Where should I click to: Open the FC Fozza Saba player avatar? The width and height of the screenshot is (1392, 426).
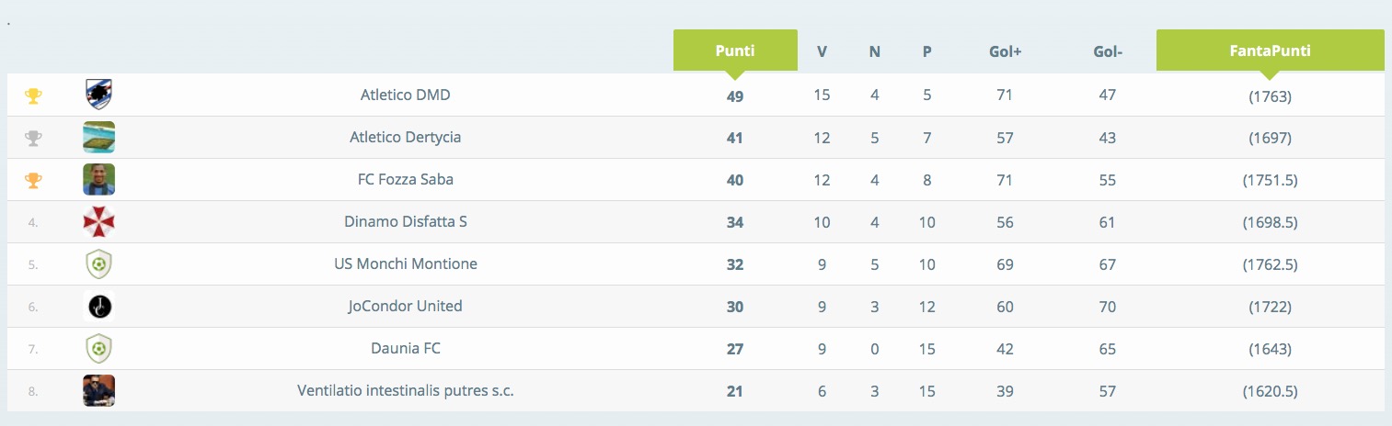pos(98,179)
